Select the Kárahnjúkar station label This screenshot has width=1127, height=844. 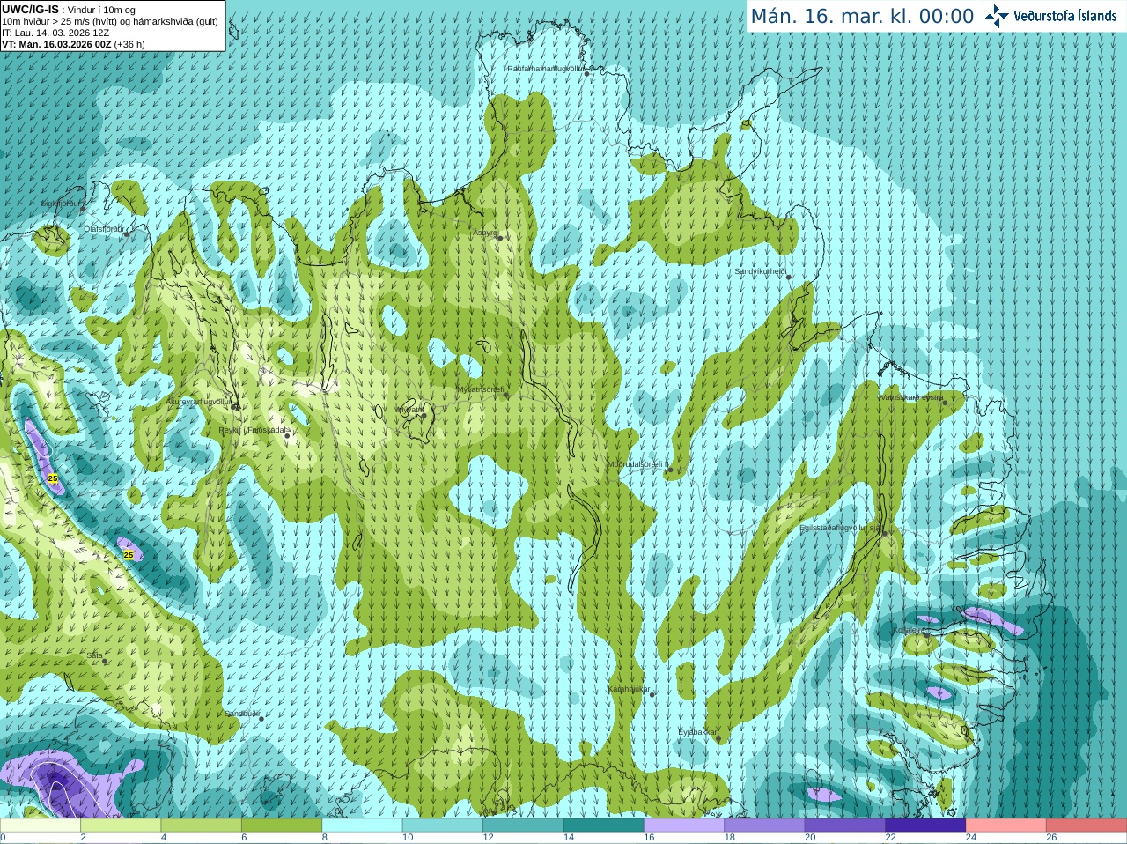click(x=629, y=689)
